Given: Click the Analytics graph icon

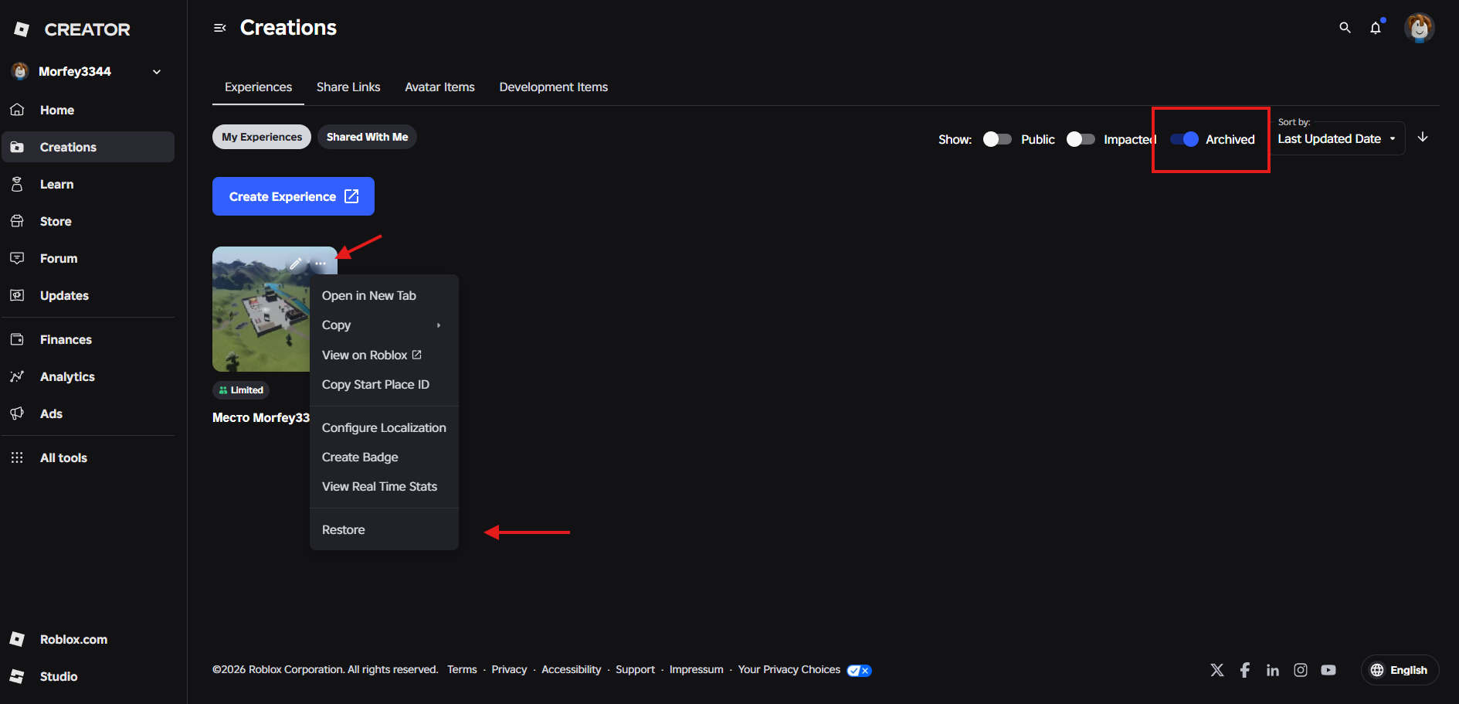Looking at the screenshot, I should tap(17, 376).
